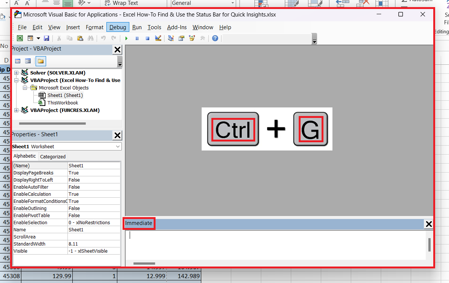Click the Break pause icon

click(x=137, y=38)
